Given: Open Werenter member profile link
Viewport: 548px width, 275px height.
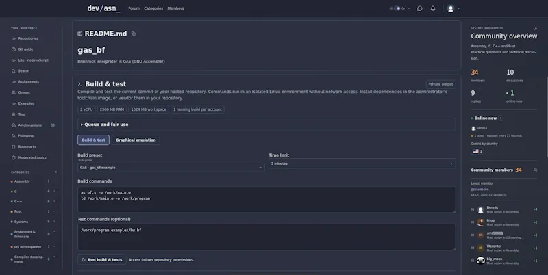Looking at the screenshot, I should (494, 246).
